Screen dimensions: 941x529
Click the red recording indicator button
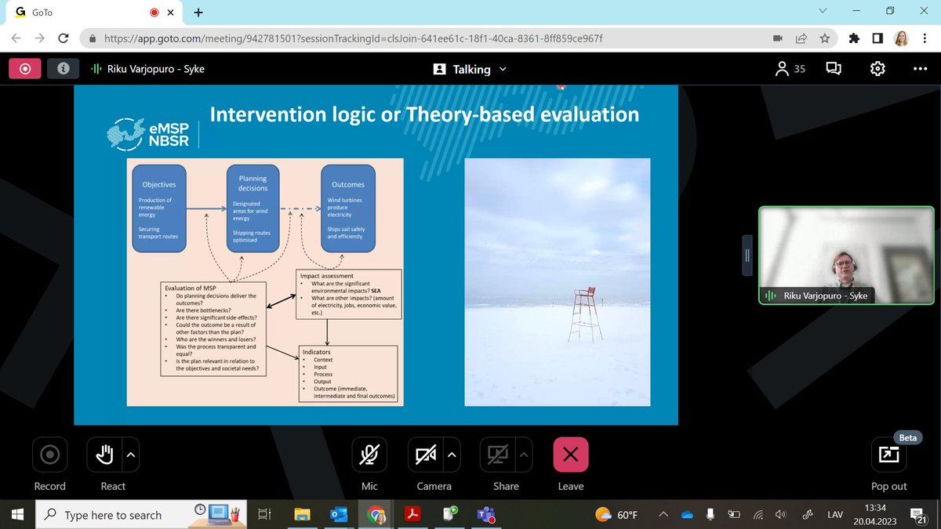pyautogui.click(x=25, y=69)
